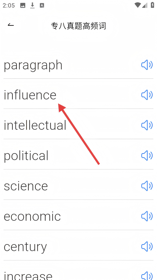Open the word economic
The width and height of the screenshot is (157, 280).
(32, 217)
